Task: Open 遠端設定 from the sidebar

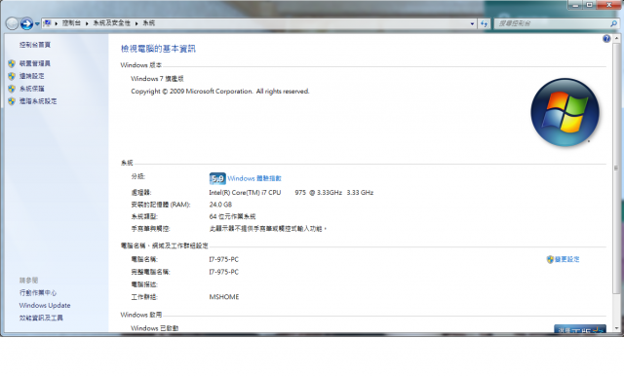Action: pyautogui.click(x=32, y=76)
